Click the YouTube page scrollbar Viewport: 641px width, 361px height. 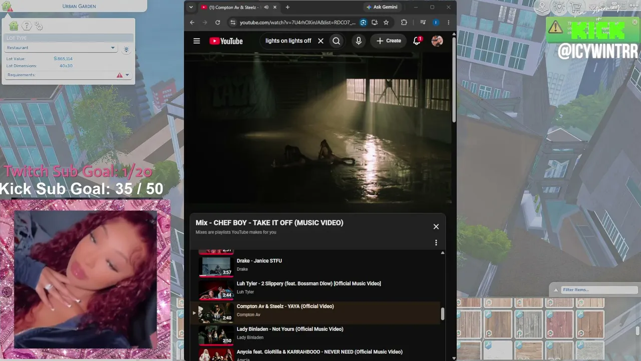pos(454,80)
